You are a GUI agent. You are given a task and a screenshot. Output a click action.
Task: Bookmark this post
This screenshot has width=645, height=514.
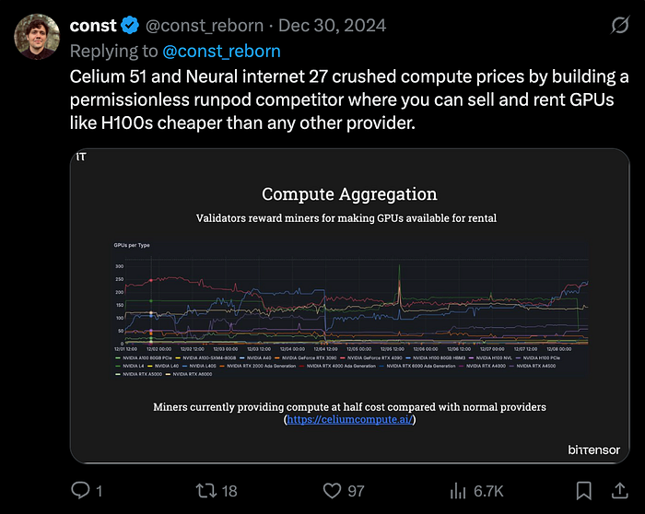click(583, 491)
